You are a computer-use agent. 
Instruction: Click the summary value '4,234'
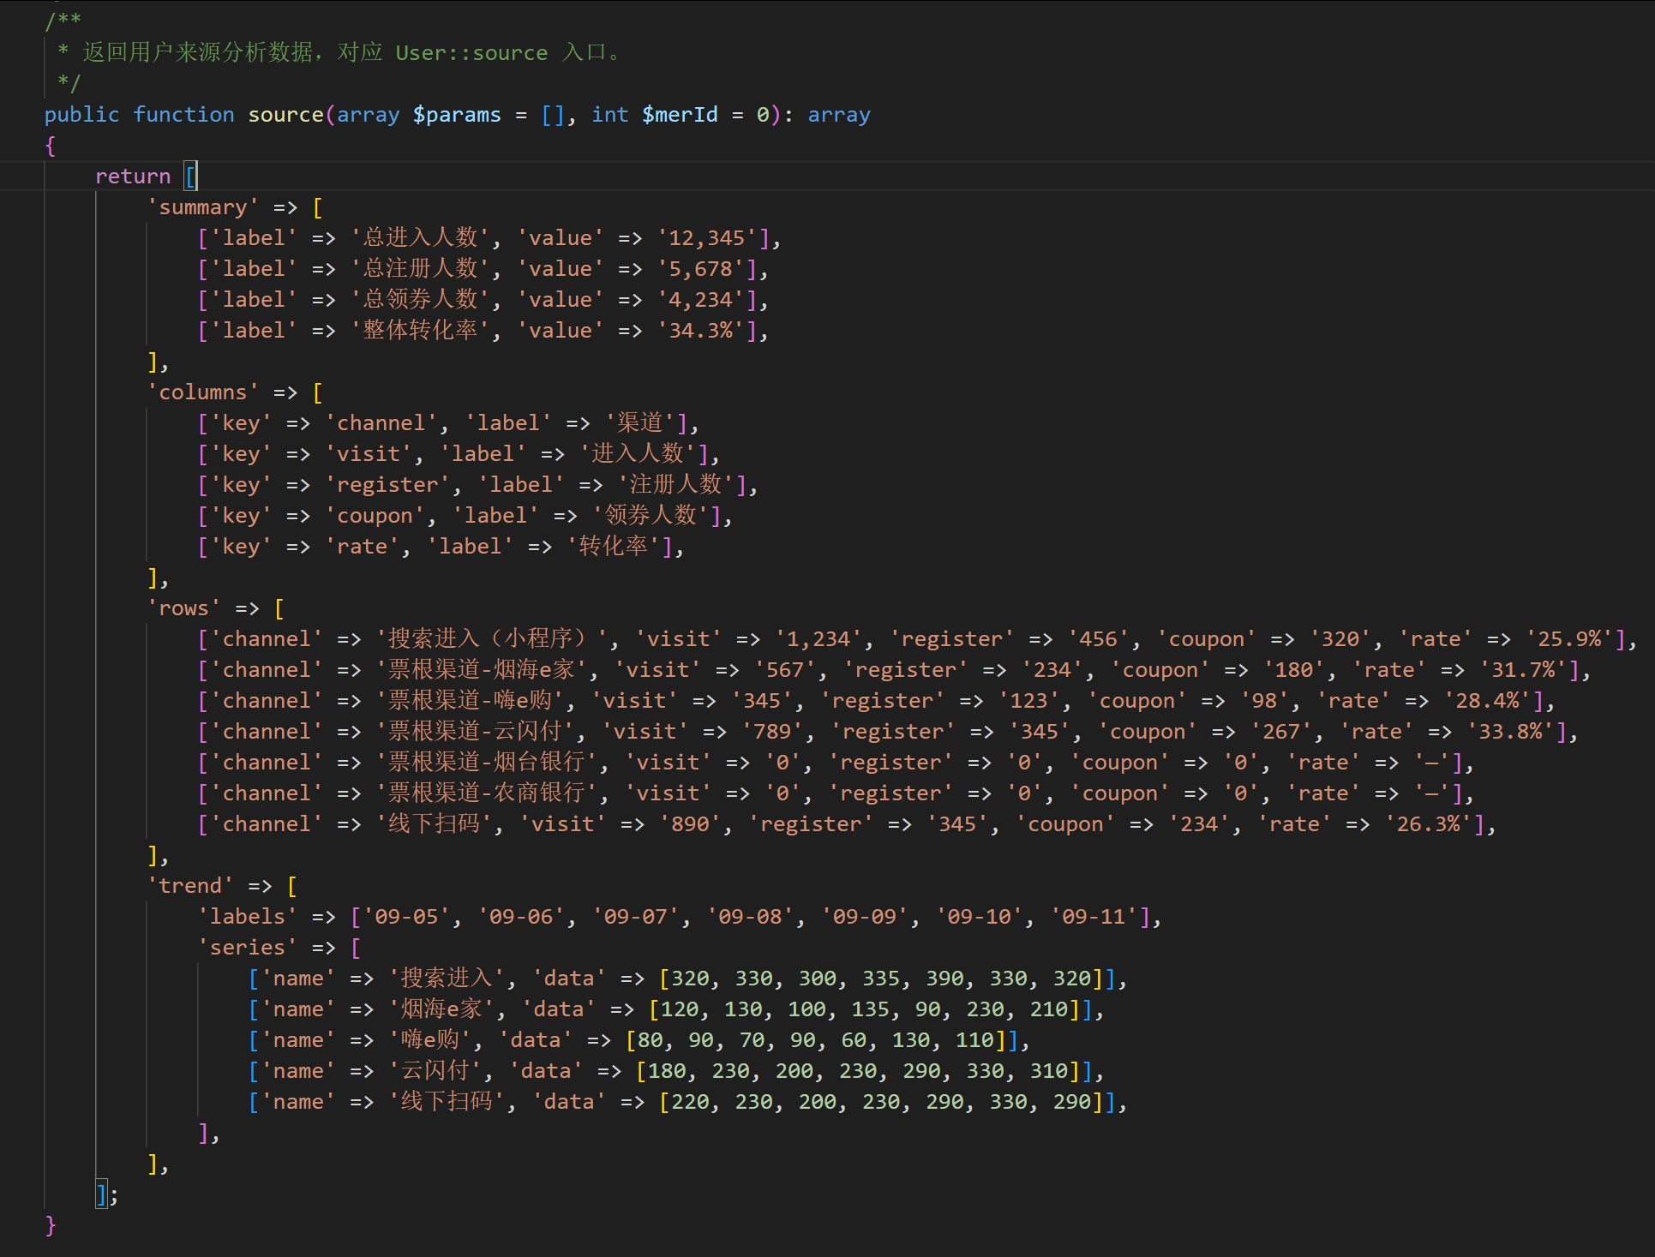click(x=701, y=300)
